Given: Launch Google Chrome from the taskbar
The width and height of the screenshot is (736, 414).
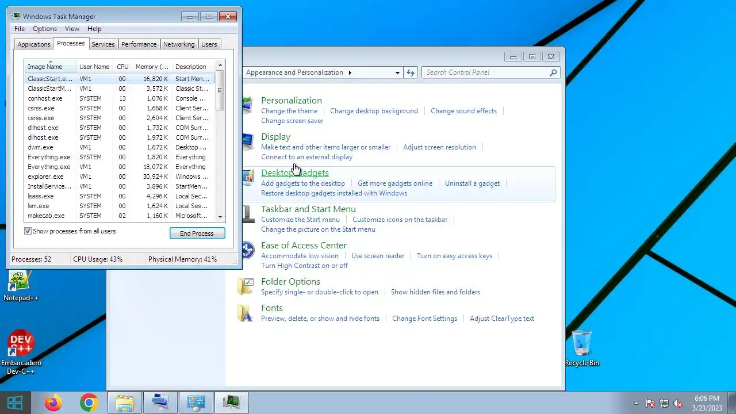Looking at the screenshot, I should click(89, 402).
